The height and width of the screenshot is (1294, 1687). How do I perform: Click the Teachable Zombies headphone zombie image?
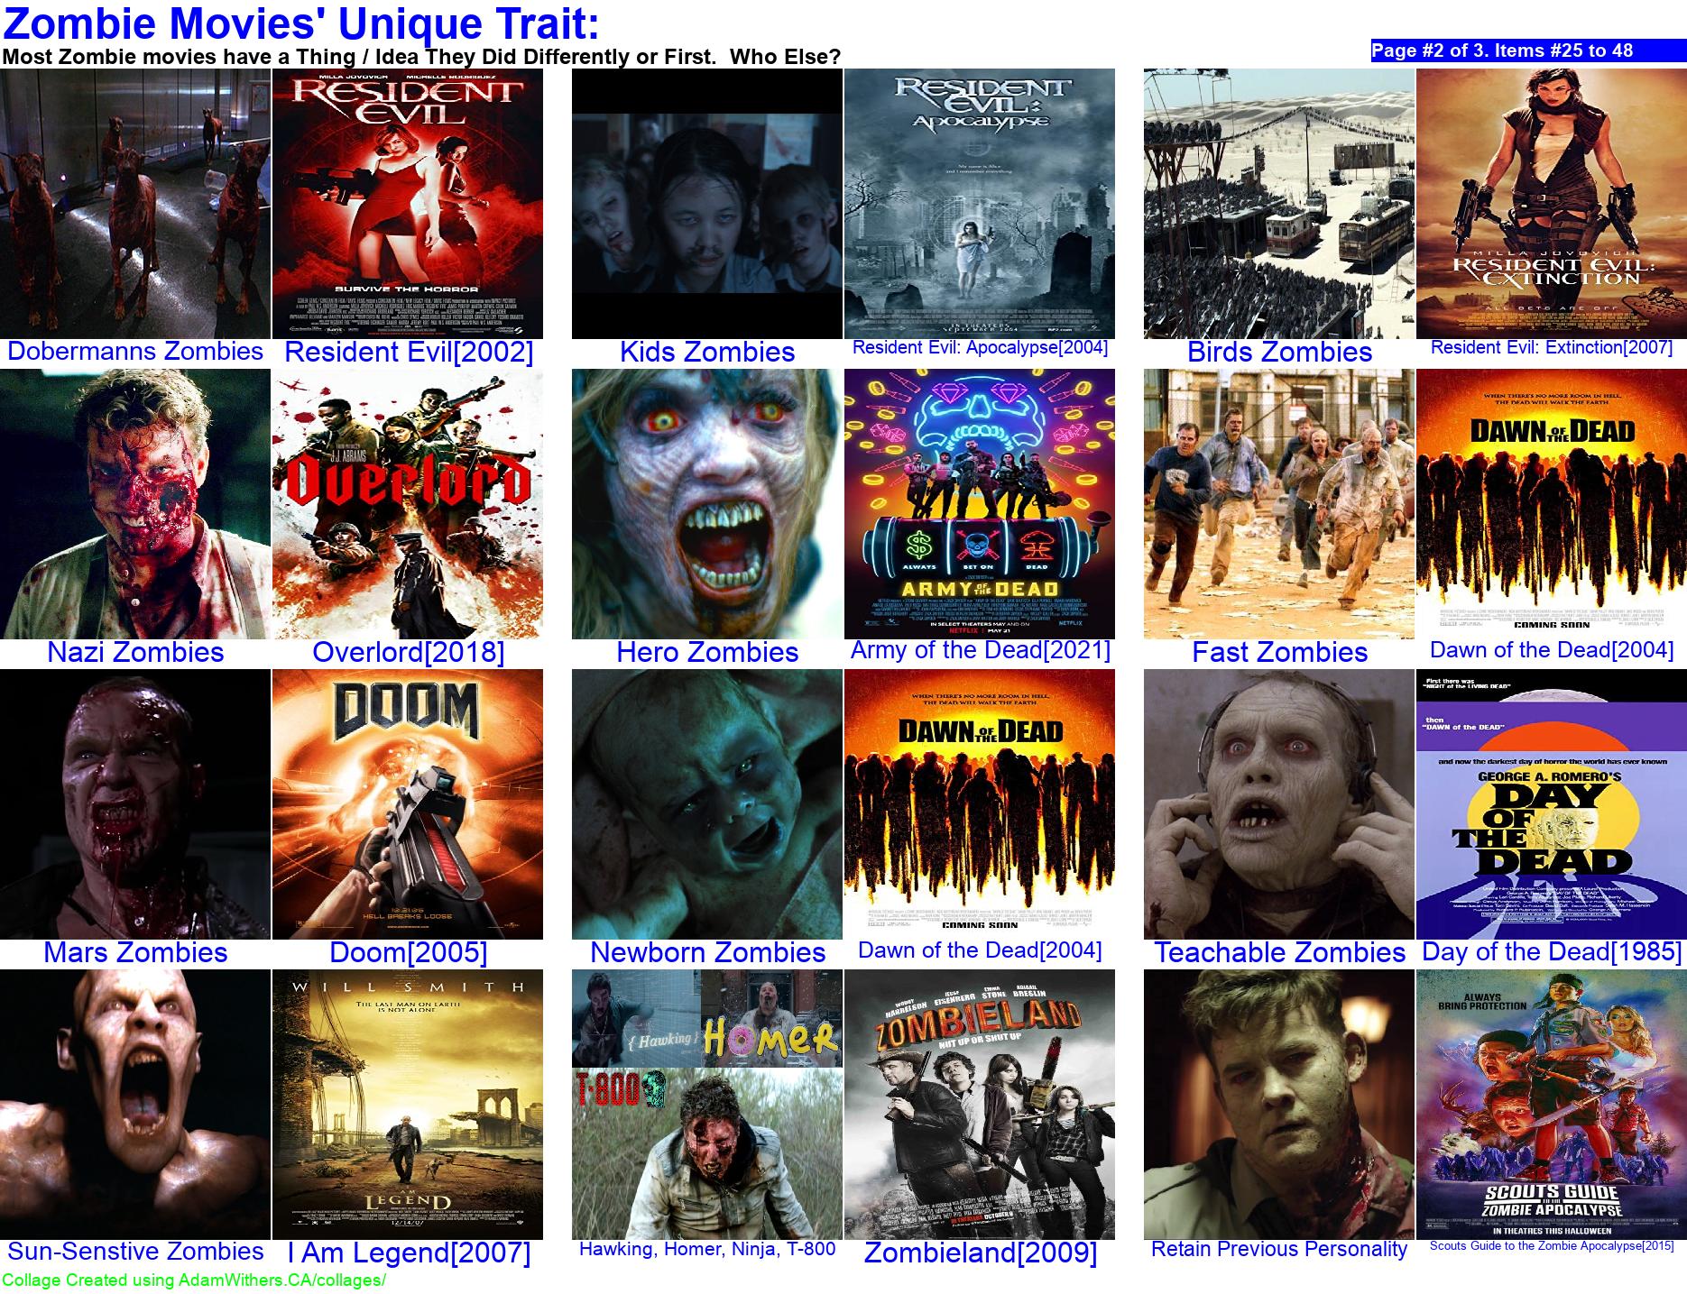1279,804
